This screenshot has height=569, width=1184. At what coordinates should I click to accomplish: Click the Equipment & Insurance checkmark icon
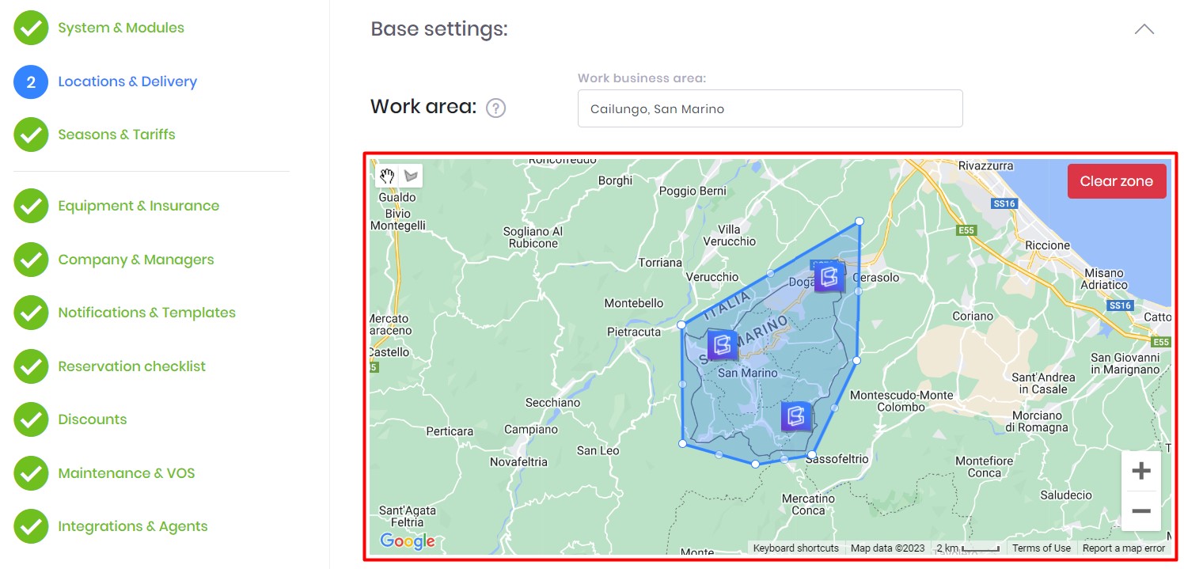(31, 206)
